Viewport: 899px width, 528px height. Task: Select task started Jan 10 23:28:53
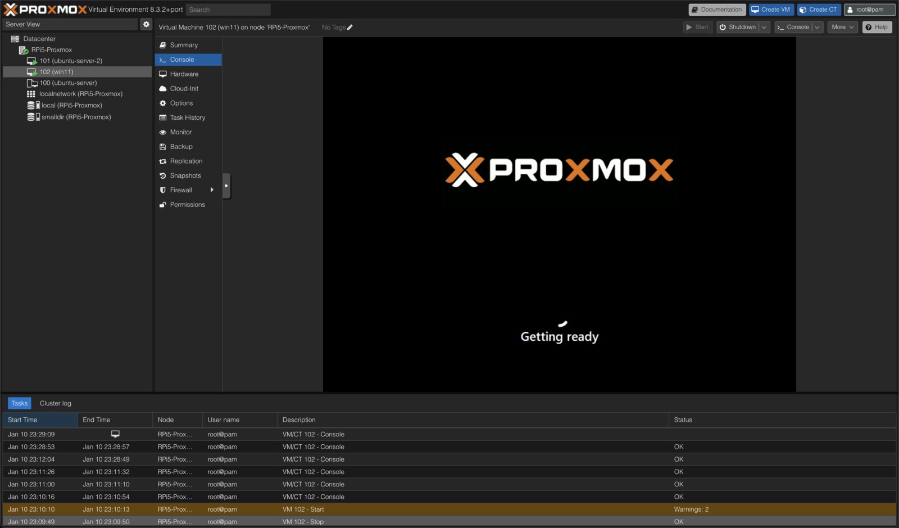point(449,447)
